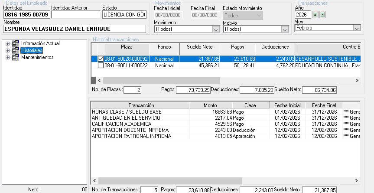Click the No. de Transacciones field

(x=149, y=190)
